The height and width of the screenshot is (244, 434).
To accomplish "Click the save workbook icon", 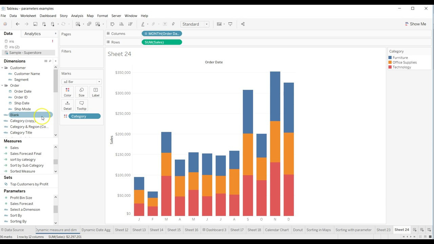I will (x=35, y=24).
